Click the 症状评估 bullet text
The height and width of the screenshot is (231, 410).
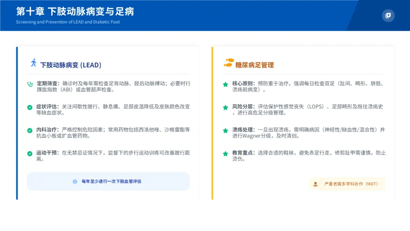pyautogui.click(x=113, y=110)
